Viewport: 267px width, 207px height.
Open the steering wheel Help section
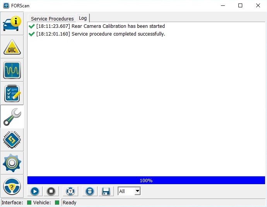click(12, 186)
